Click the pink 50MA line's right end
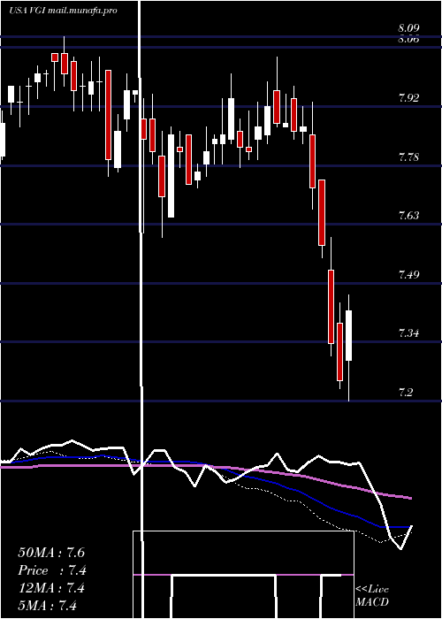Image resolution: width=442 pixels, height=619 pixels. click(x=410, y=498)
